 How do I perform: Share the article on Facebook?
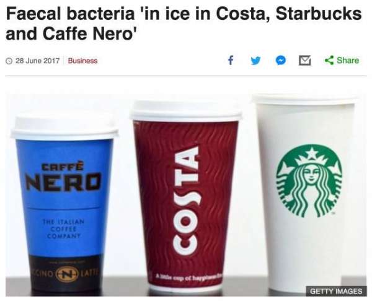pos(231,60)
